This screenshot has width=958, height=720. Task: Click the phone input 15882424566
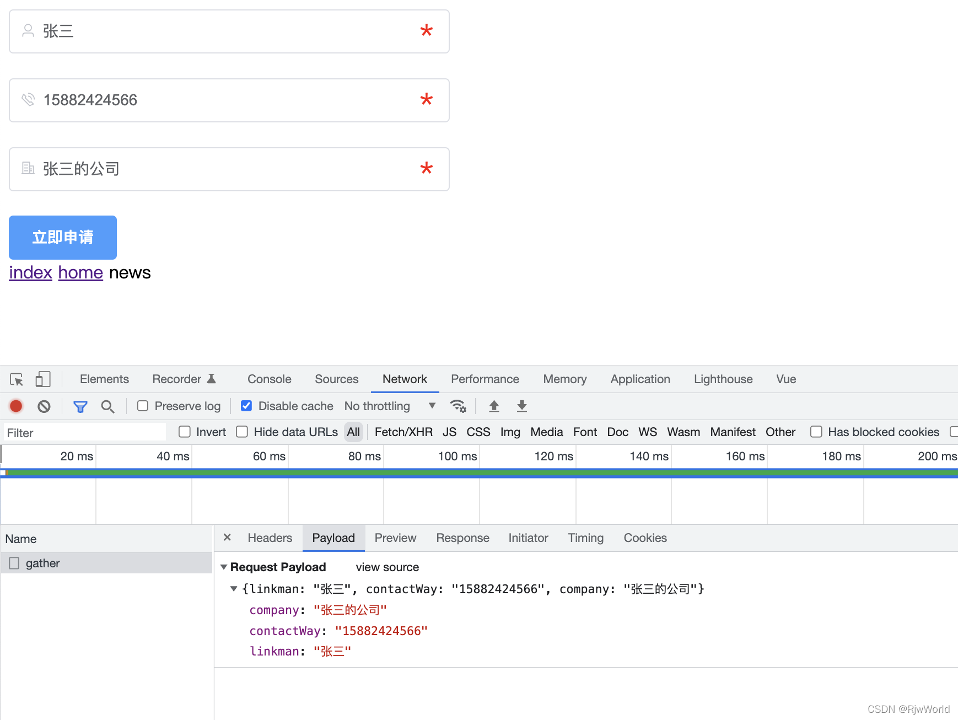[229, 100]
